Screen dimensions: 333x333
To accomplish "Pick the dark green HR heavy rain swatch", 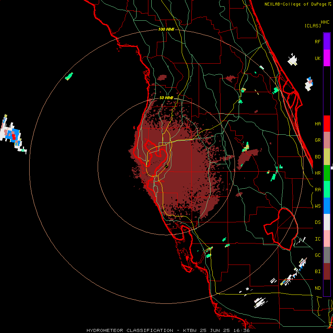I will (x=327, y=173).
